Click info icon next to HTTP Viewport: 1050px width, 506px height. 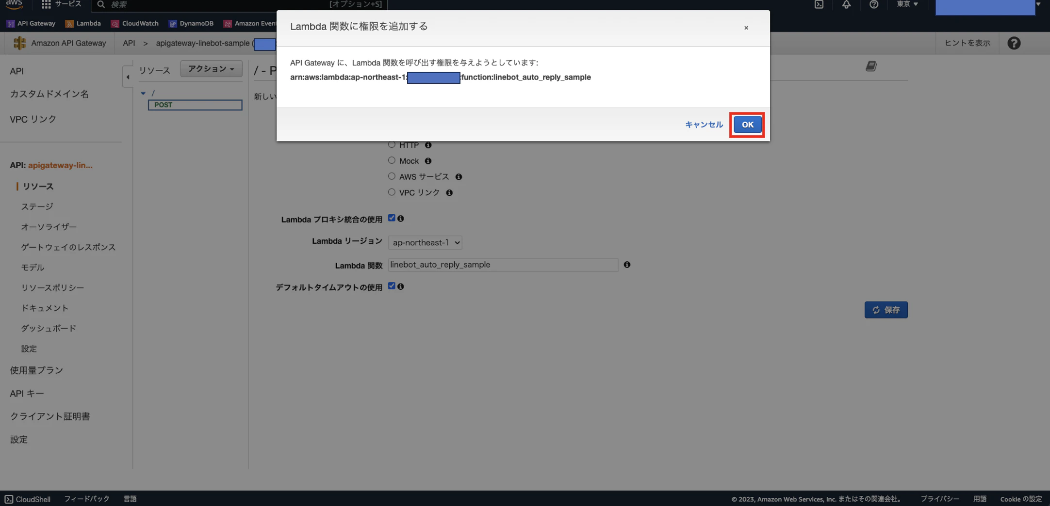tap(428, 145)
